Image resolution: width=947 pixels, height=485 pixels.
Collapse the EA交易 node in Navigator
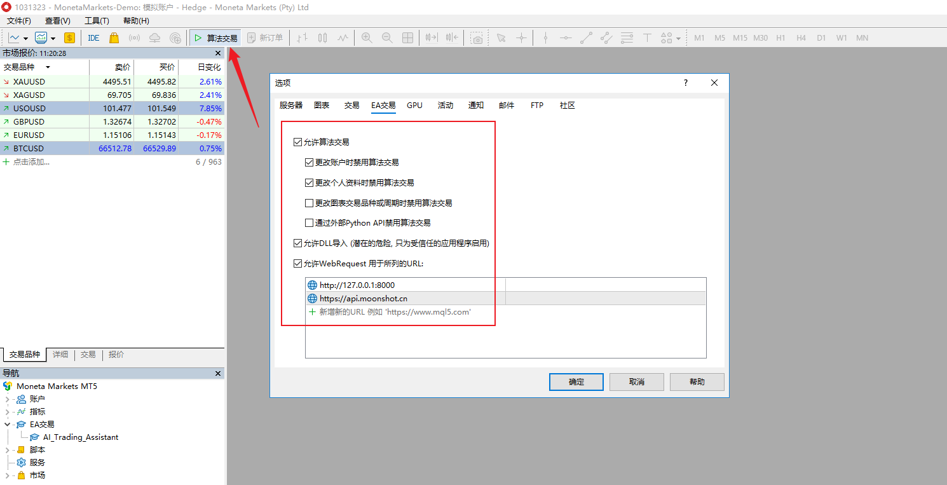[x=8, y=425]
